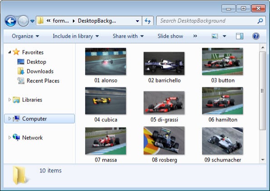Collapse the Favorites group triangle
Image resolution: width=270 pixels, height=191 pixels.
[x=10, y=52]
